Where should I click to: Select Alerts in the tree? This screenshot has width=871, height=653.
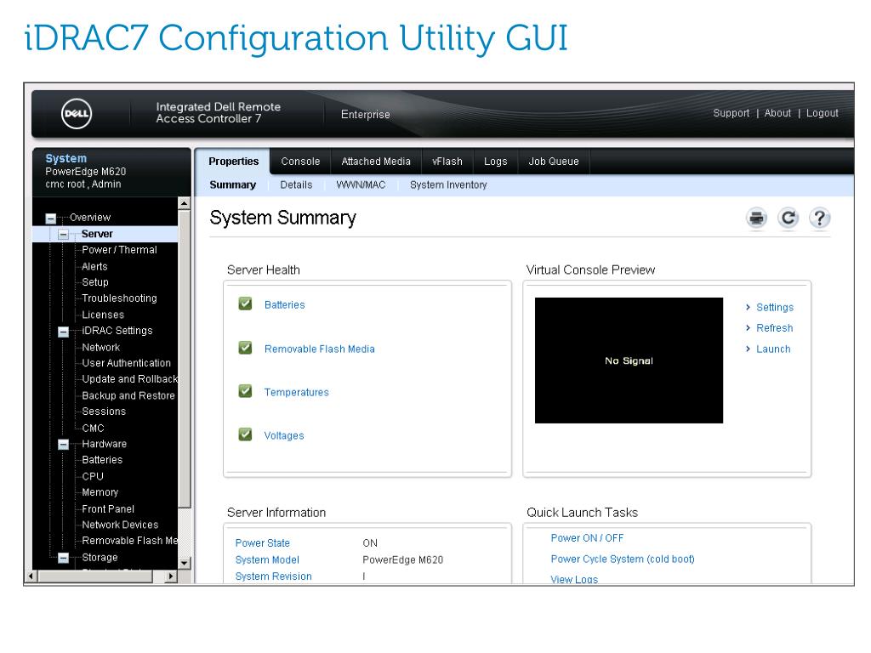point(94,266)
